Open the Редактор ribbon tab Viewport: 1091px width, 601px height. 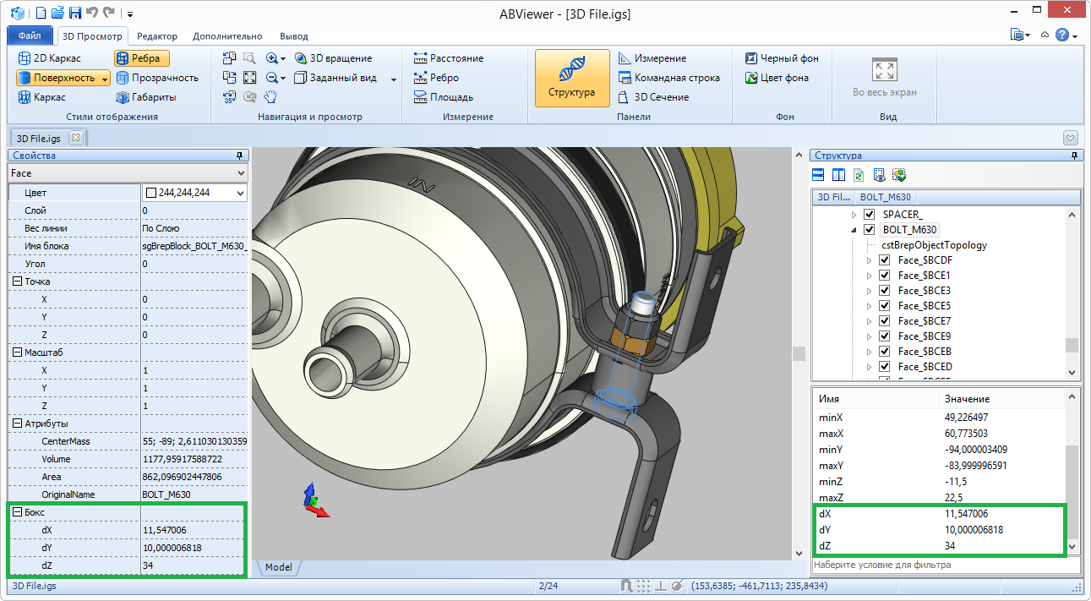point(157,36)
